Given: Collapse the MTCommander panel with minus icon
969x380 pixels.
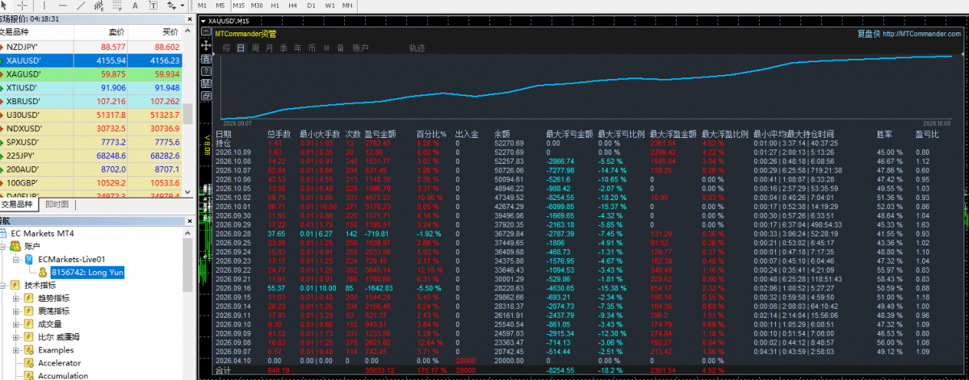Looking at the screenshot, I should coord(206,31).
